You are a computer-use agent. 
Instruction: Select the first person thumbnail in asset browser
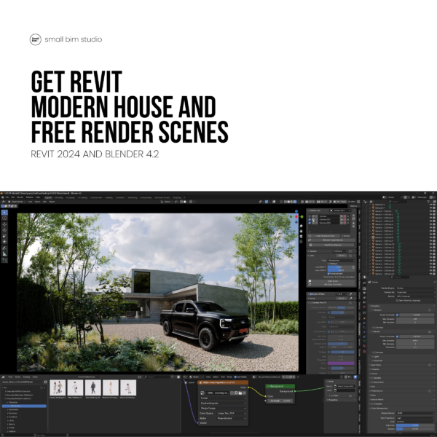pyautogui.click(x=57, y=387)
